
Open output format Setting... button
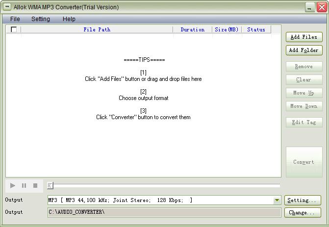coord(303,200)
